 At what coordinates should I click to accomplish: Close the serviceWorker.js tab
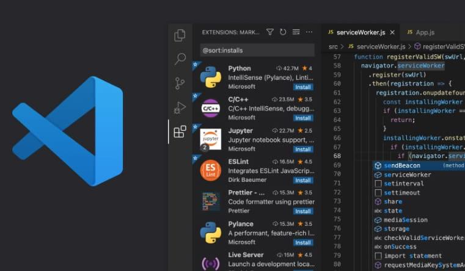(x=392, y=32)
